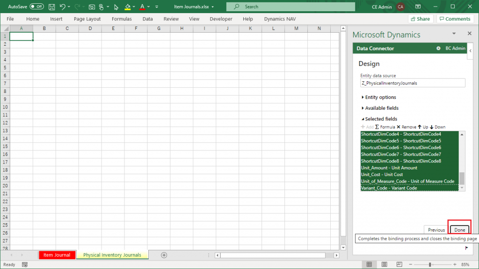The width and height of the screenshot is (479, 269).
Task: Close the Microsoft Dynamics pane
Action: click(470, 33)
